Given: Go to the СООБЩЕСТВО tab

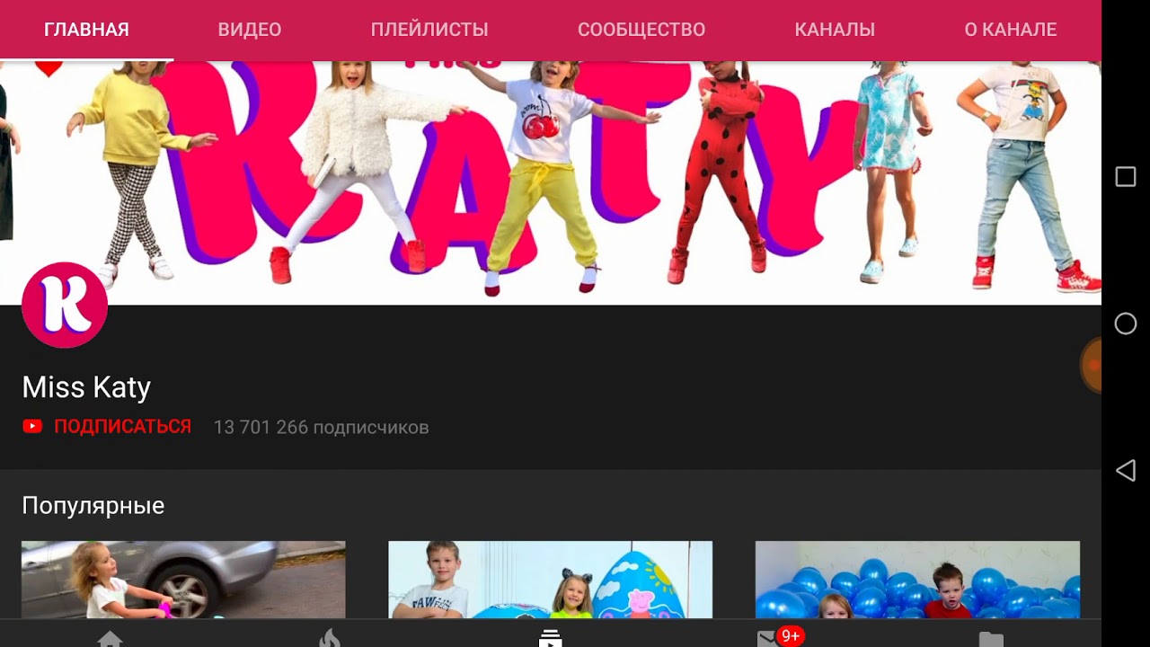Looking at the screenshot, I should tap(641, 30).
